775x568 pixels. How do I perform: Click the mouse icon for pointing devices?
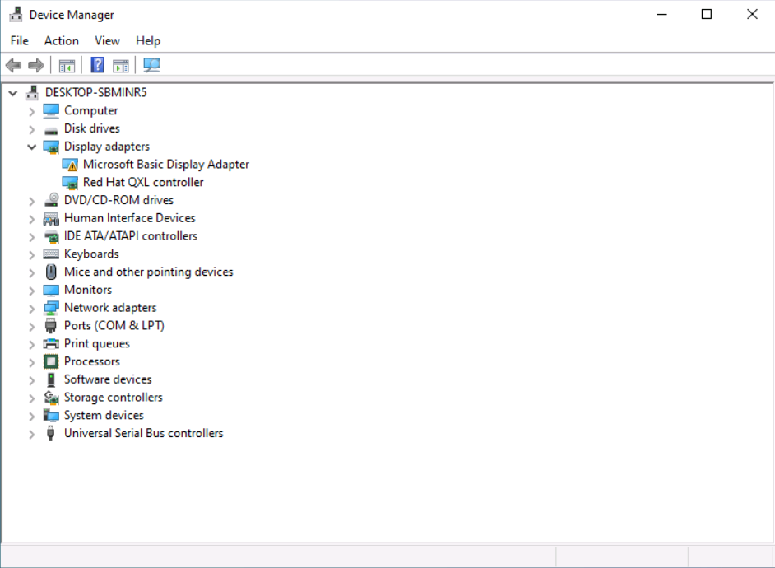point(51,272)
